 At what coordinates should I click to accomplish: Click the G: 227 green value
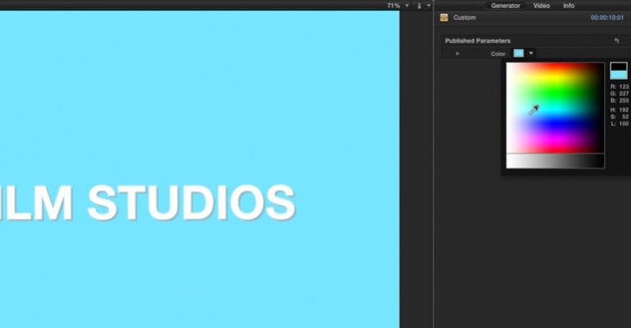click(619, 94)
